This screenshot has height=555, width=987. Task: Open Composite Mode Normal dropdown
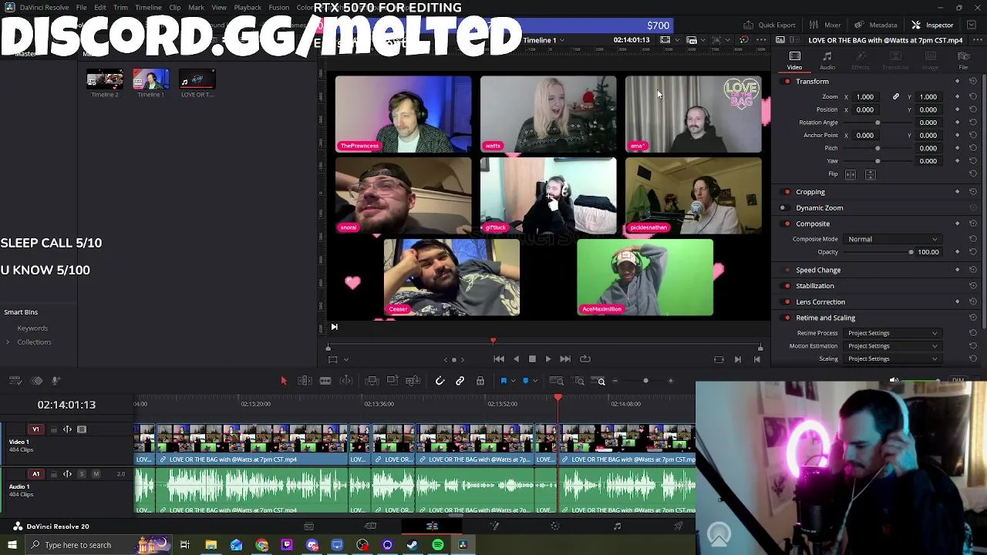[892, 239]
